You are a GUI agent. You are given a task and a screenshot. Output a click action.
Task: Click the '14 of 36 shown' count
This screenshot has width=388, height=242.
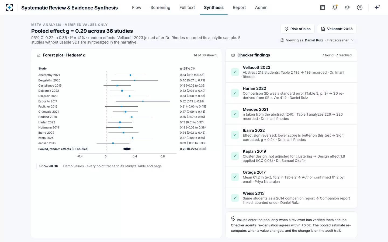(205, 55)
